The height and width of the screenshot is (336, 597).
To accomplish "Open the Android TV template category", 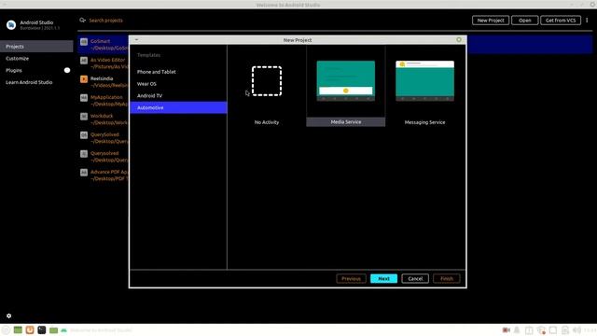I will point(178,95).
